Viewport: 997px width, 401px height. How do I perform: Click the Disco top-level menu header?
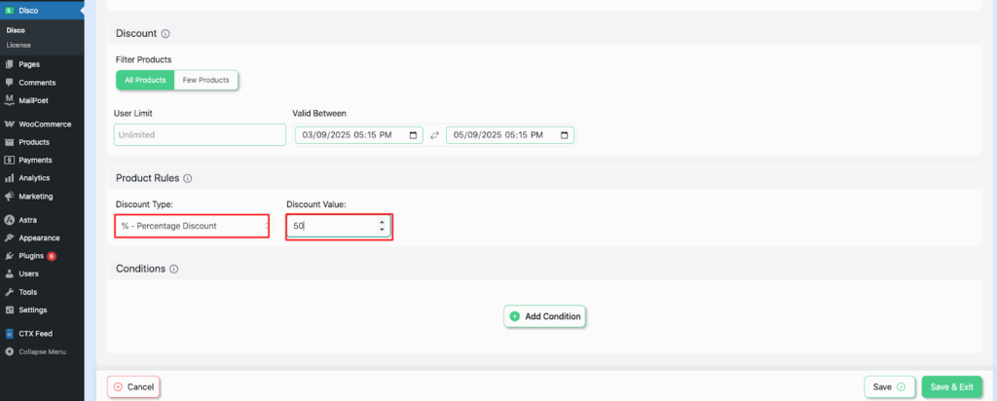click(42, 11)
